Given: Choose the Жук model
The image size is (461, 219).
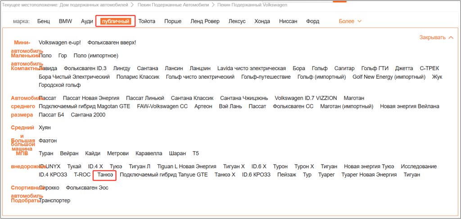Looking at the screenshot, I should (x=437, y=77).
